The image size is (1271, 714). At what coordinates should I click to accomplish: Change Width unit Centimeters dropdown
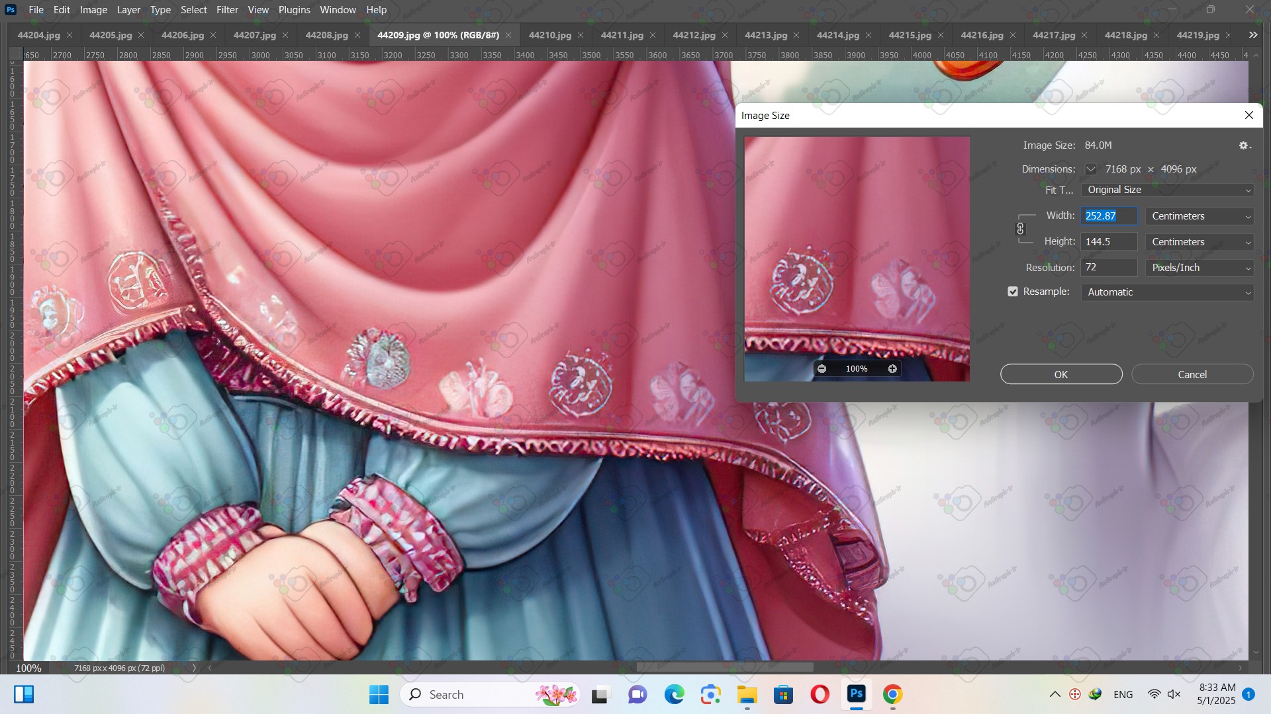click(1200, 216)
